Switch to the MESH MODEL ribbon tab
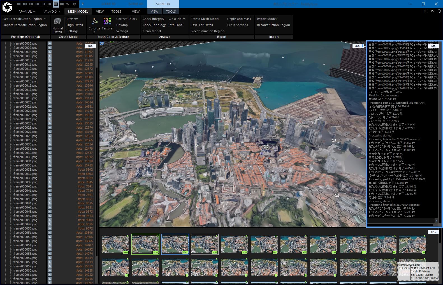Screen dimensions: 443x285 pyautogui.click(x=78, y=11)
